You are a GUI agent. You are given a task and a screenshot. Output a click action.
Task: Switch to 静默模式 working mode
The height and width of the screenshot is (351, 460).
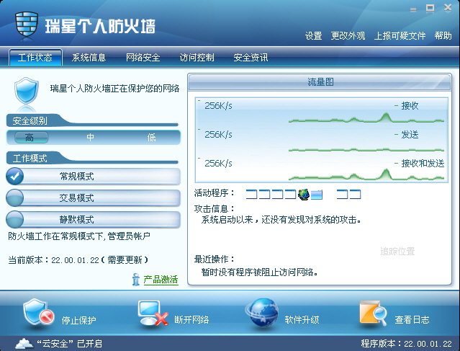pyautogui.click(x=93, y=219)
